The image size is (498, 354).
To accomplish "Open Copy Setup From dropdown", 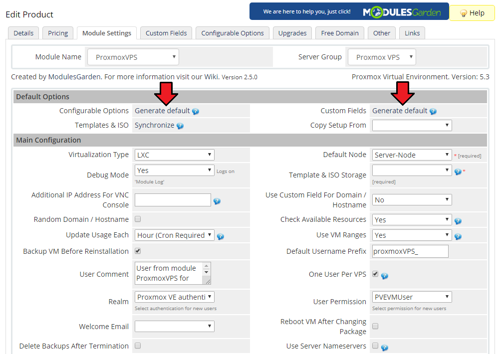I will pyautogui.click(x=412, y=125).
